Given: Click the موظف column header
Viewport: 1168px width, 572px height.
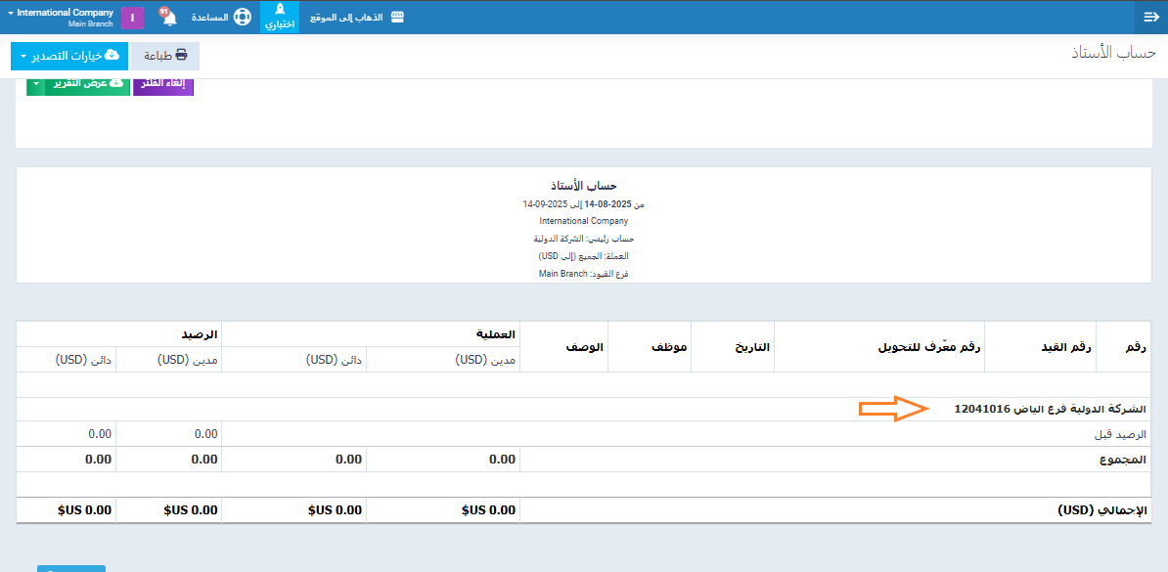Looking at the screenshot, I should click(x=669, y=347).
